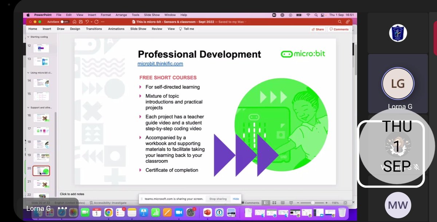Click 'Click to add notes' field
Viewport: 437px width, 222px height.
72,194
